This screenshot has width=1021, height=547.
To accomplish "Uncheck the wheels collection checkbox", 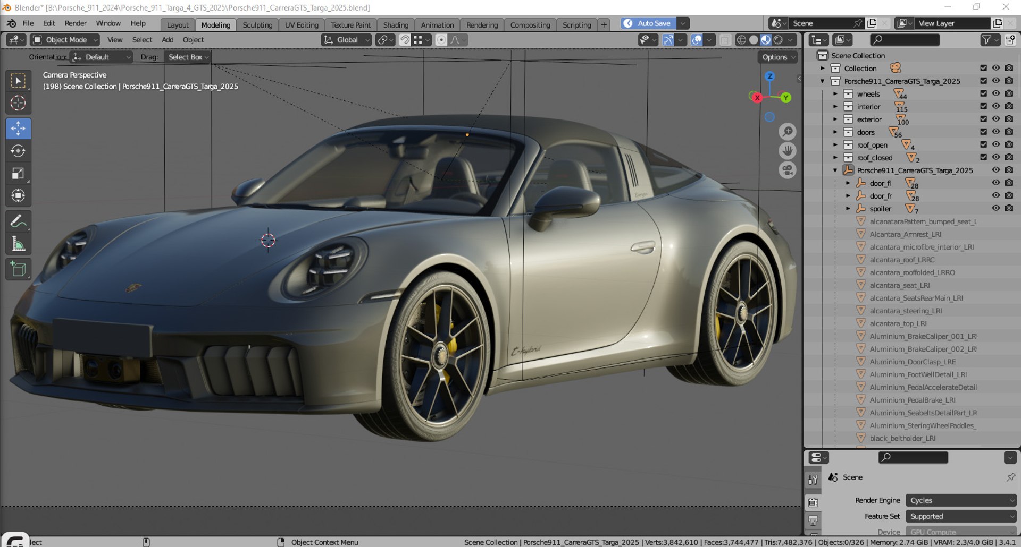I will (x=983, y=93).
